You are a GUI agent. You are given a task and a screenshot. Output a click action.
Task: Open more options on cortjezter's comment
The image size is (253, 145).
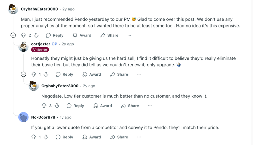tap(139, 74)
